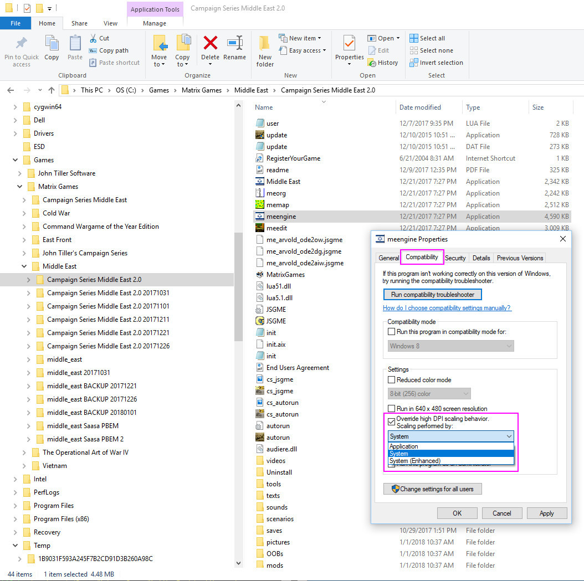Collapse the Temp tree folder

coord(16,546)
